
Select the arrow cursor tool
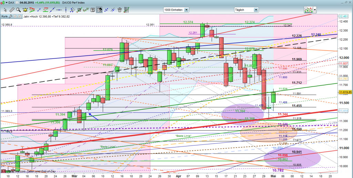pyautogui.click(x=6, y=10)
